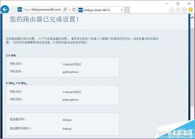
Task: Open the address bar dropdown arrow
Action: (x=69, y=10)
